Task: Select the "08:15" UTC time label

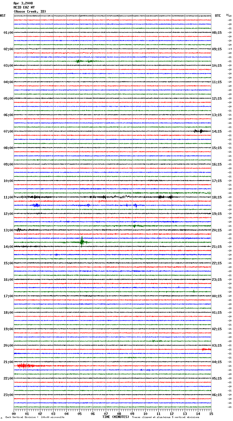Action: click(217, 33)
